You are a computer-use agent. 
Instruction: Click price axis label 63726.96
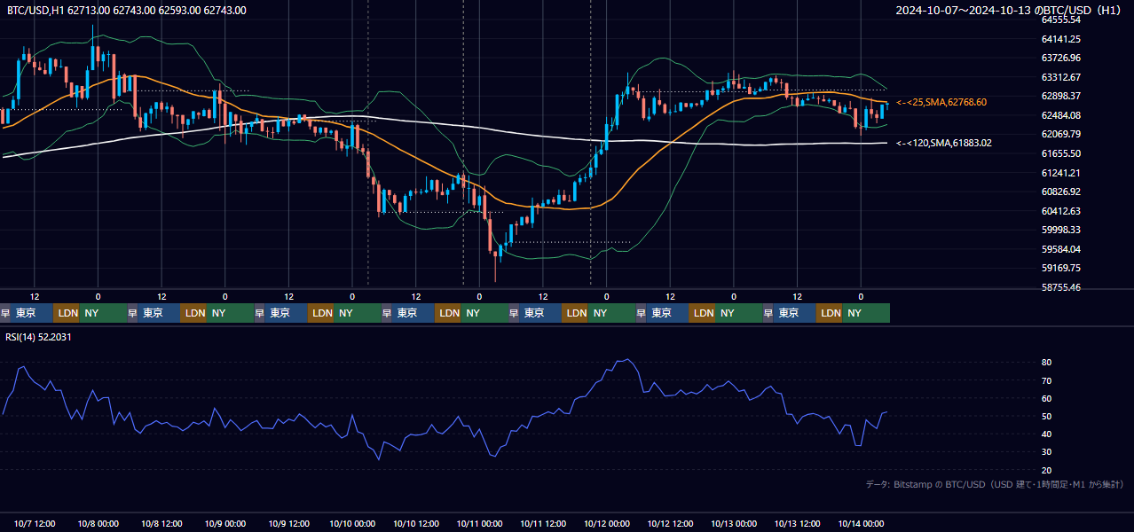click(1061, 58)
